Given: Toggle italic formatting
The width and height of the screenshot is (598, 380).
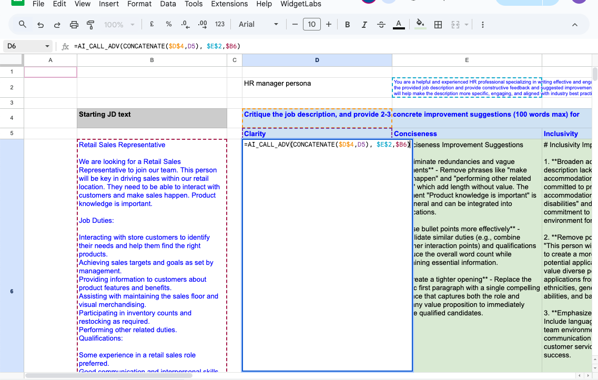Looking at the screenshot, I should (x=364, y=24).
